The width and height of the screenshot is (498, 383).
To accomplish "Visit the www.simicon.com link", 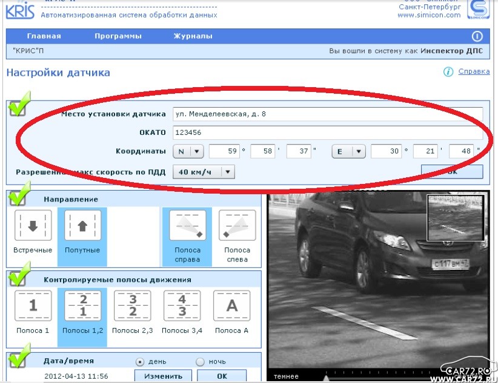I will [x=429, y=15].
